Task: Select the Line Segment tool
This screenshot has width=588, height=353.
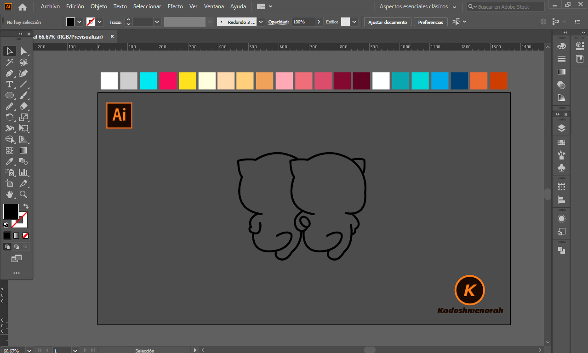Action: coord(23,84)
